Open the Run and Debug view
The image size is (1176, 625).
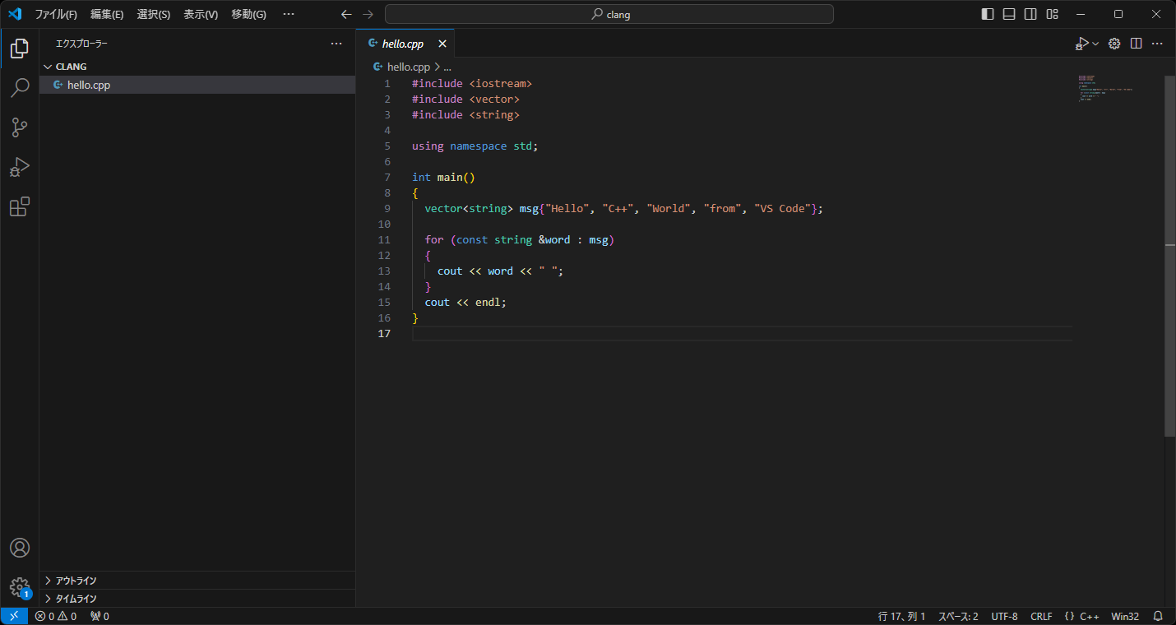click(x=20, y=167)
